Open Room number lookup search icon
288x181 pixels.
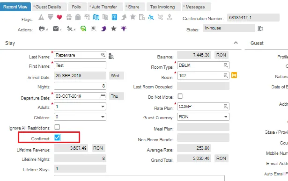[226, 75]
